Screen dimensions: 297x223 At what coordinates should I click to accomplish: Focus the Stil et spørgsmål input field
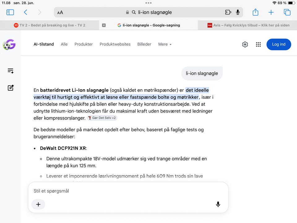click(128, 191)
